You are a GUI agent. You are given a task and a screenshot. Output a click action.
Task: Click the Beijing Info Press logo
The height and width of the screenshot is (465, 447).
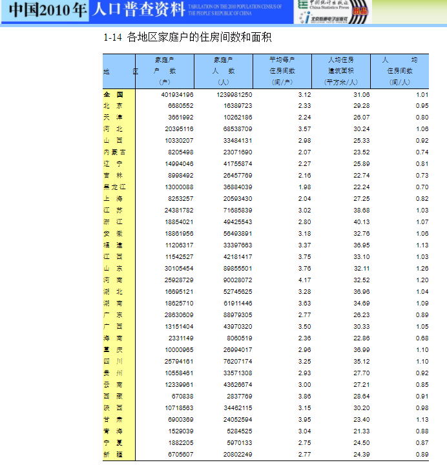324,18
